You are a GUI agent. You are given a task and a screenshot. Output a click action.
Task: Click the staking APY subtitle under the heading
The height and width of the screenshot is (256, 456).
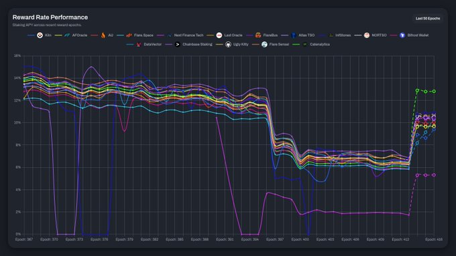click(47, 25)
